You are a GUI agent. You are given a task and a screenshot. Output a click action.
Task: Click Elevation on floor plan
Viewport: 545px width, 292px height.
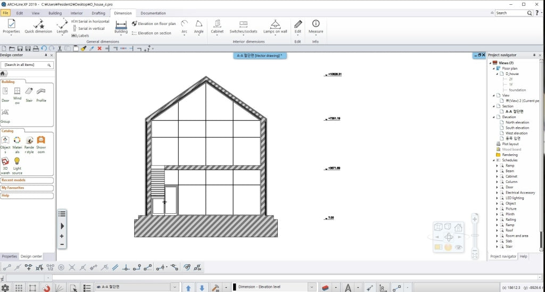(154, 23)
